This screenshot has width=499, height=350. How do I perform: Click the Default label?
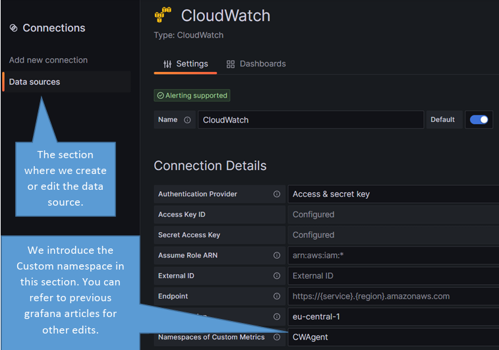tap(442, 120)
